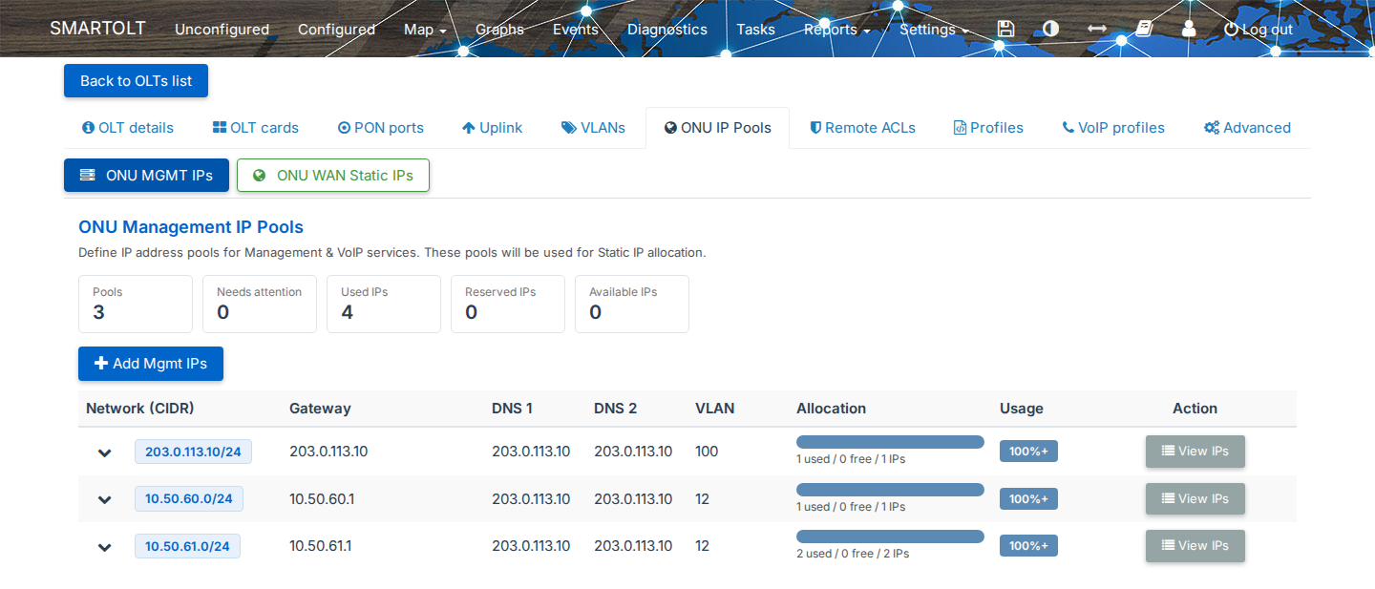Click the 203.0.113.10/24 network badge
The height and width of the screenshot is (589, 1375).
point(193,452)
